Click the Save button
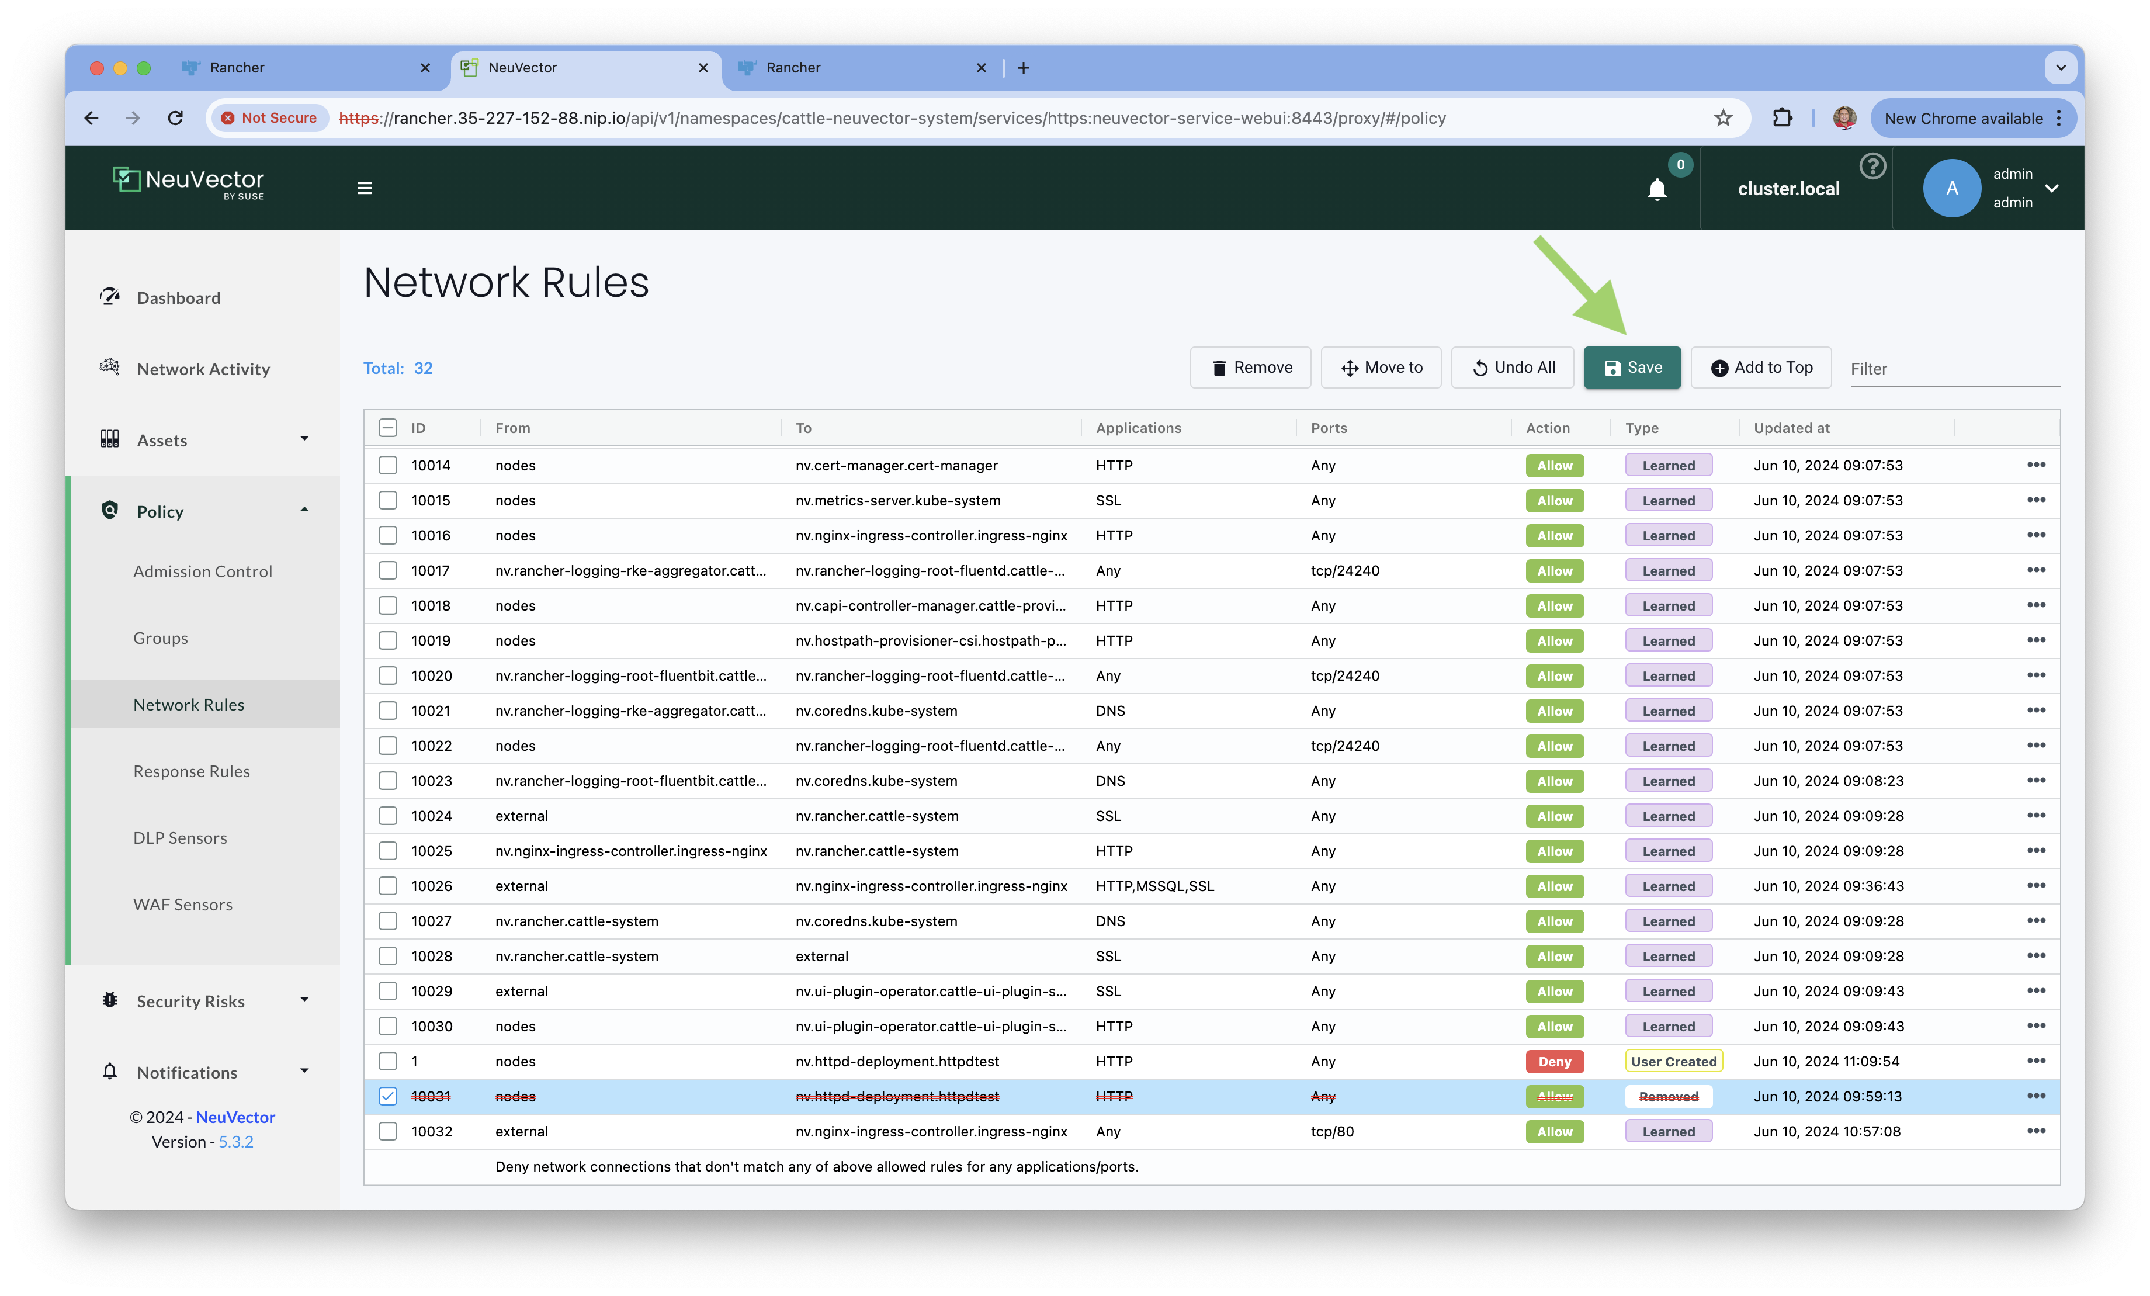 tap(1632, 368)
